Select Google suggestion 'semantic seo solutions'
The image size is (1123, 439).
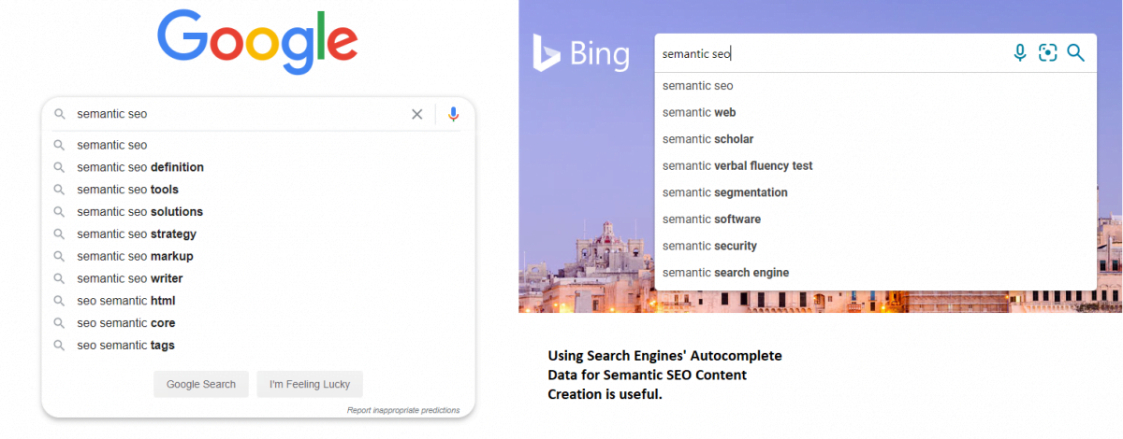click(x=139, y=212)
